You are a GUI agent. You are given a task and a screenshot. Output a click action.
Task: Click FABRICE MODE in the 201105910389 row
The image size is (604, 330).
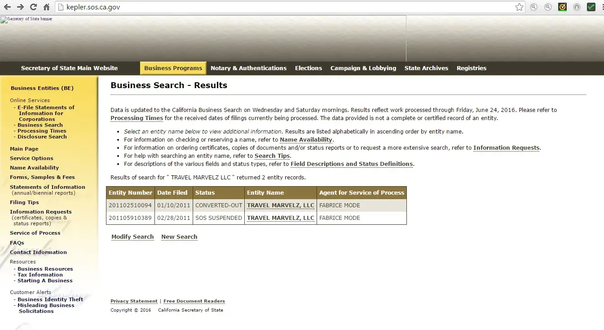pyautogui.click(x=339, y=218)
